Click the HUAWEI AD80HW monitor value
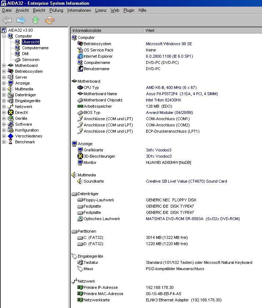262x308 pixels. click(169, 162)
